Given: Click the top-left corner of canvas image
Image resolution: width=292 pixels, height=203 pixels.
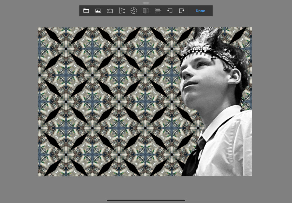Looking at the screenshot, I should [39, 28].
